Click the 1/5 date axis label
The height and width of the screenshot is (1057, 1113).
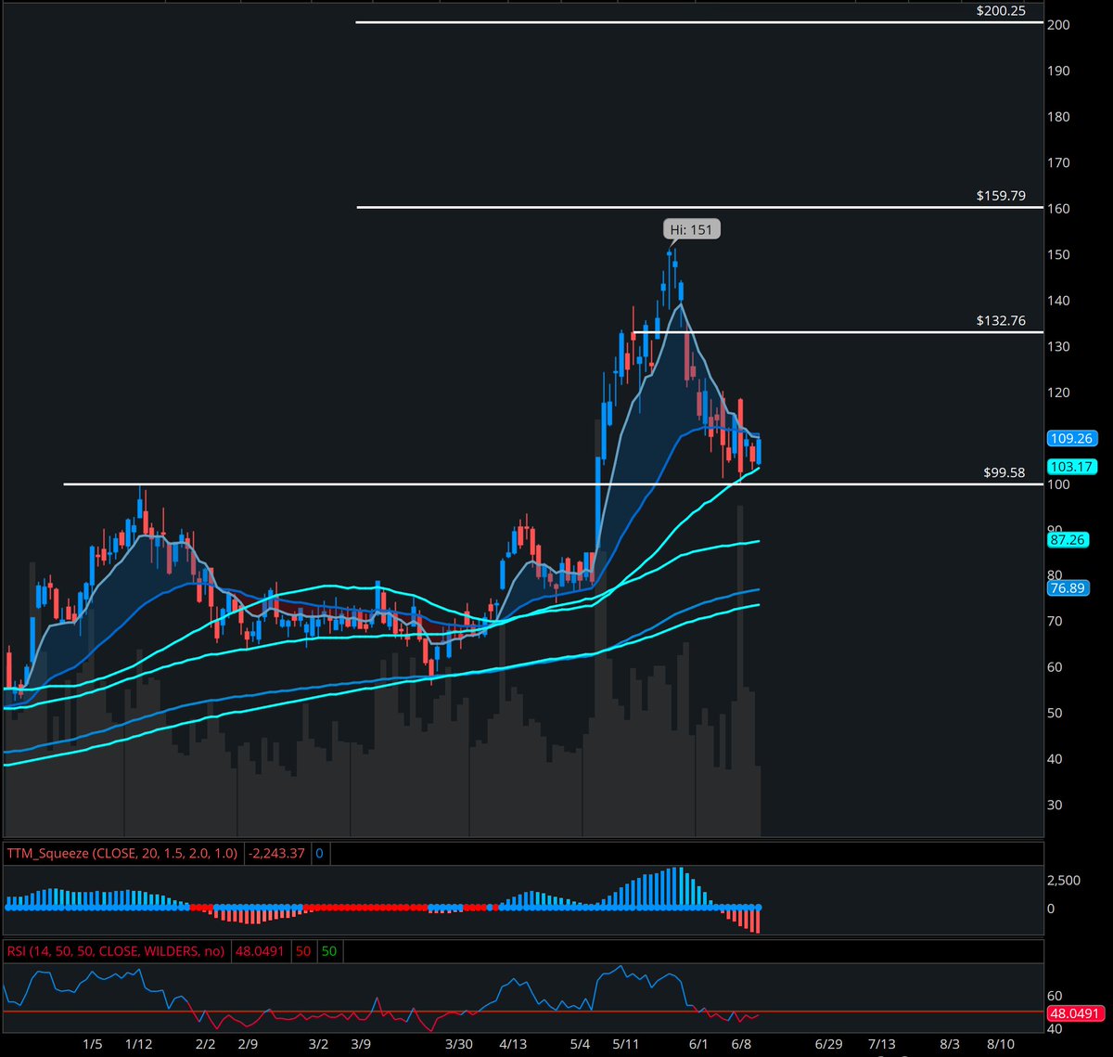92,1044
